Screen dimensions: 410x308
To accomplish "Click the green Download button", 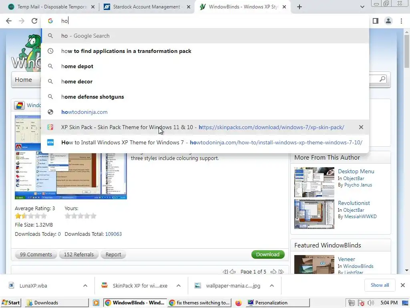I will point(268,255).
